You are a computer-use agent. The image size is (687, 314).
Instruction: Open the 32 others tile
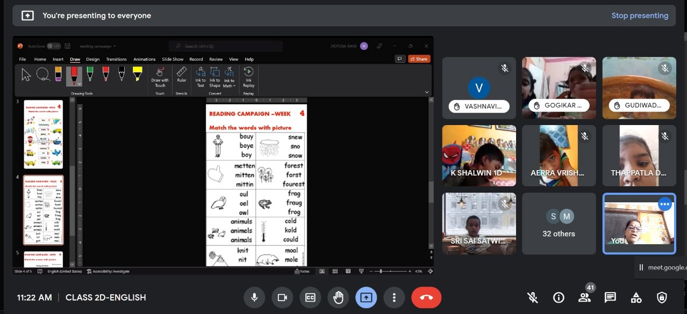559,223
